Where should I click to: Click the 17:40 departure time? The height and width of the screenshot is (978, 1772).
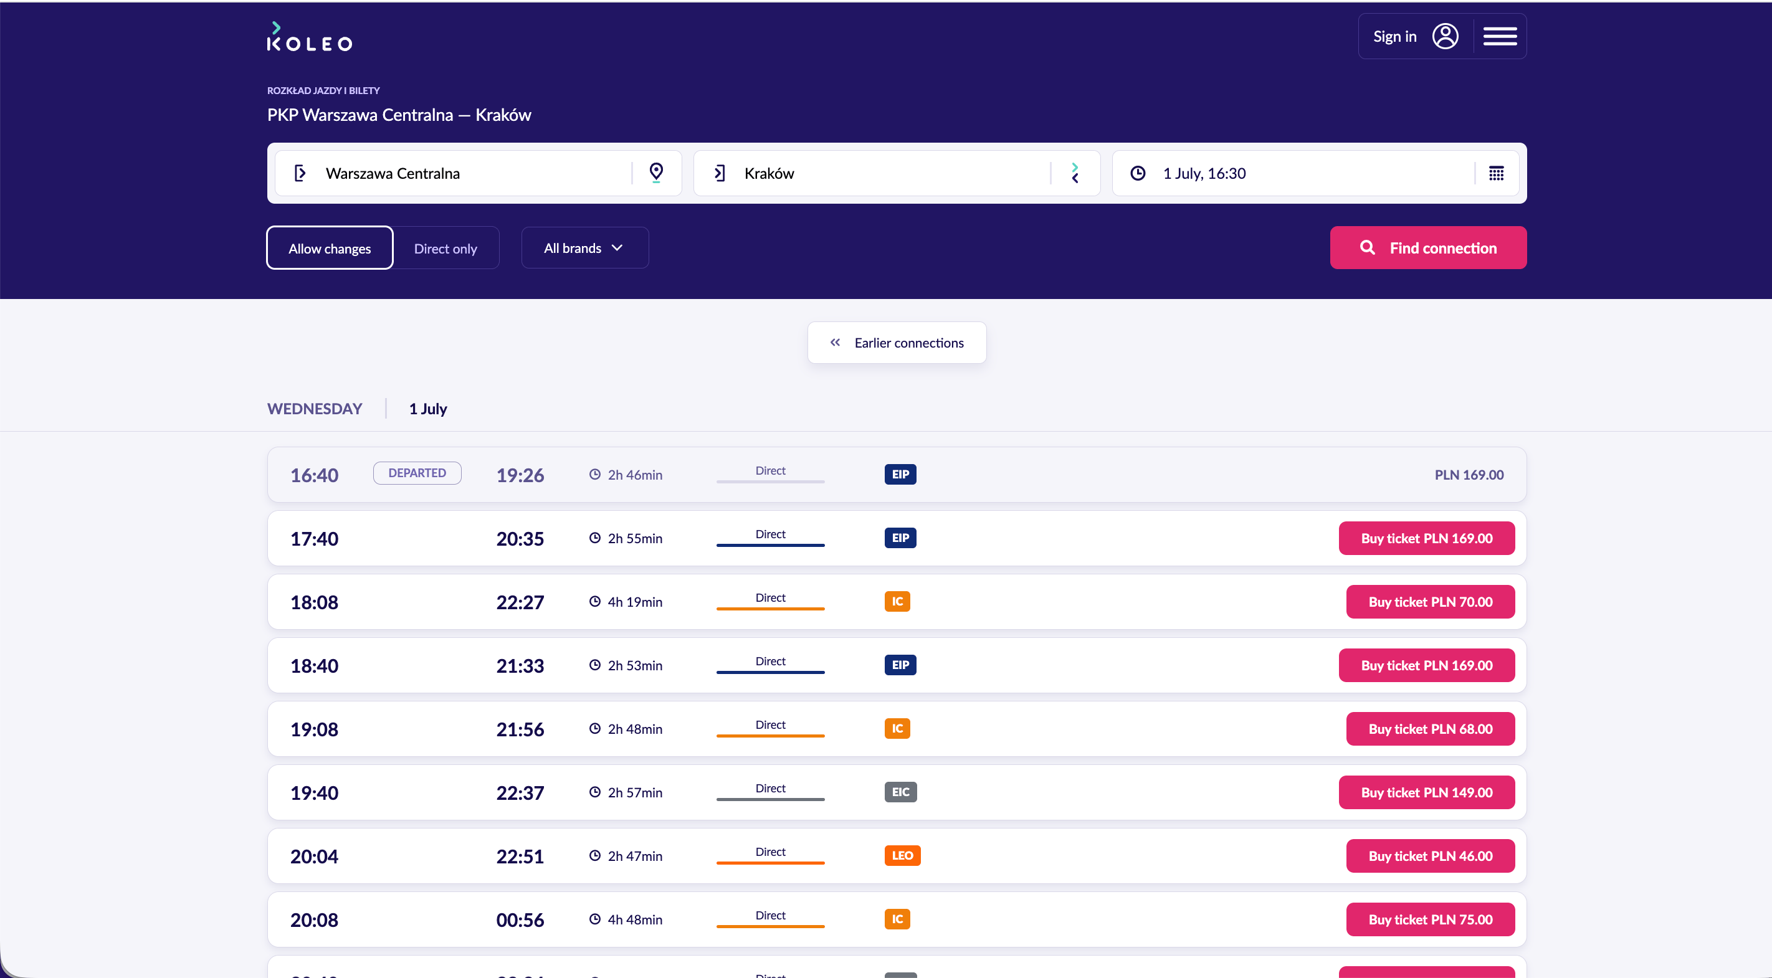[315, 538]
